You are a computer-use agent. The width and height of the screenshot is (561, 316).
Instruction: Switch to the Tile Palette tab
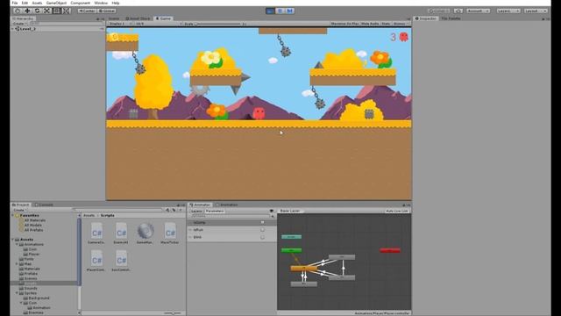click(x=451, y=18)
